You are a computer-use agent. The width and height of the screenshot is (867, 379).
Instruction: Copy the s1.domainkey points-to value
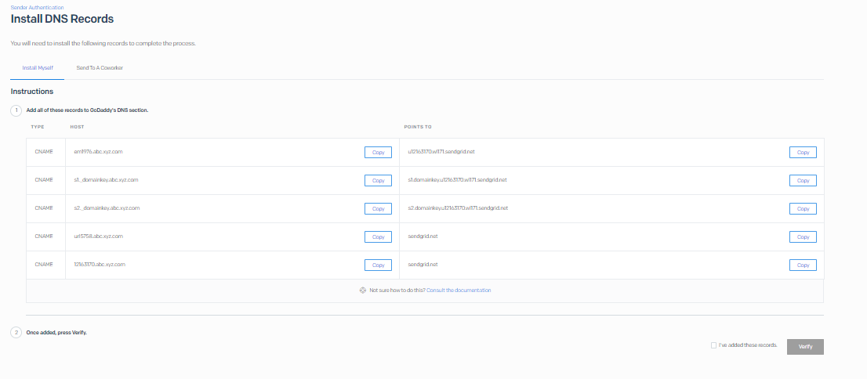click(x=803, y=181)
